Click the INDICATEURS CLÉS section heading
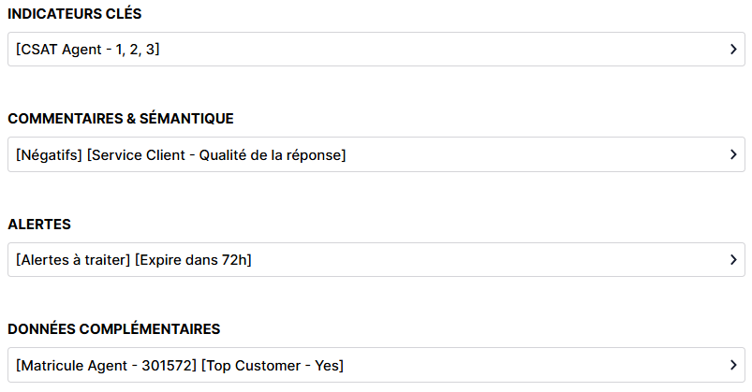 (x=75, y=14)
